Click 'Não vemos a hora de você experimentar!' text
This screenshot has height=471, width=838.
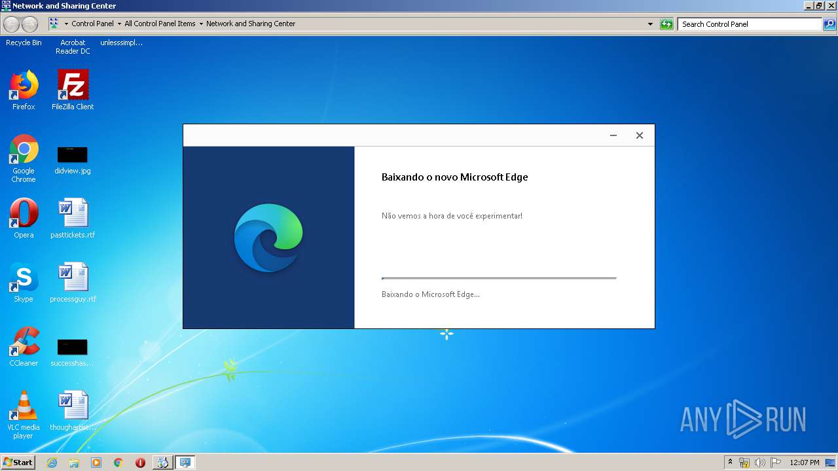(x=452, y=216)
